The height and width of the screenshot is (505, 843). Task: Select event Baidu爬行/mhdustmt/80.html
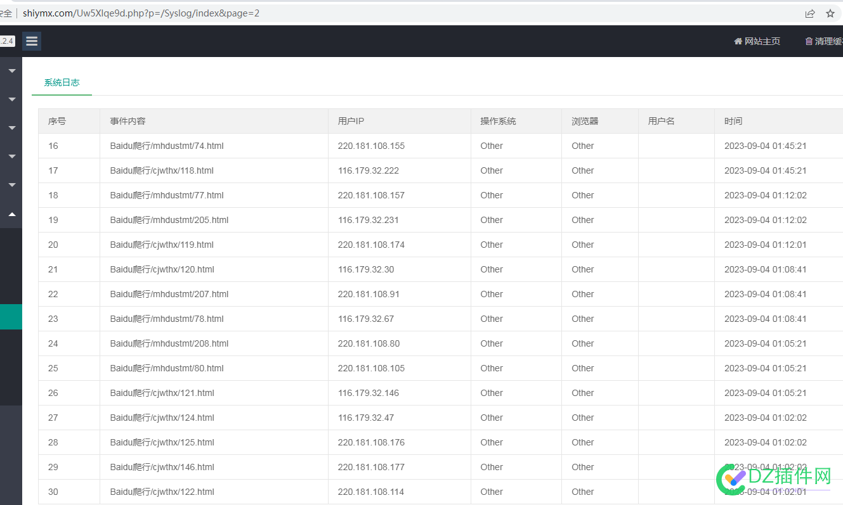(x=167, y=368)
